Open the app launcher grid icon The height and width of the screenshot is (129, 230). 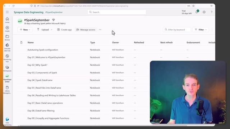[7, 12]
